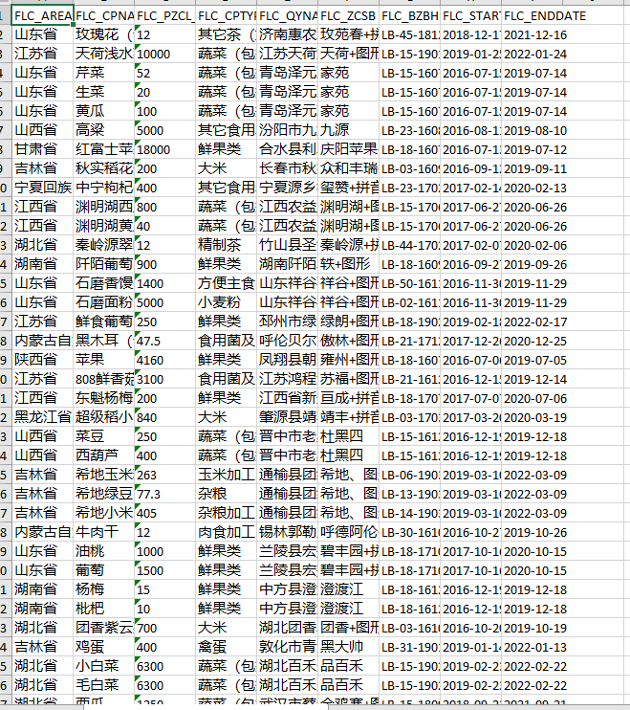Click the 石磨面粉 product cell
Image resolution: width=630 pixels, height=710 pixels.
click(104, 302)
